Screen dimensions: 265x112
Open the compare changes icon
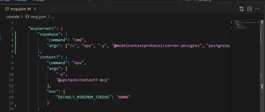[242, 9]
